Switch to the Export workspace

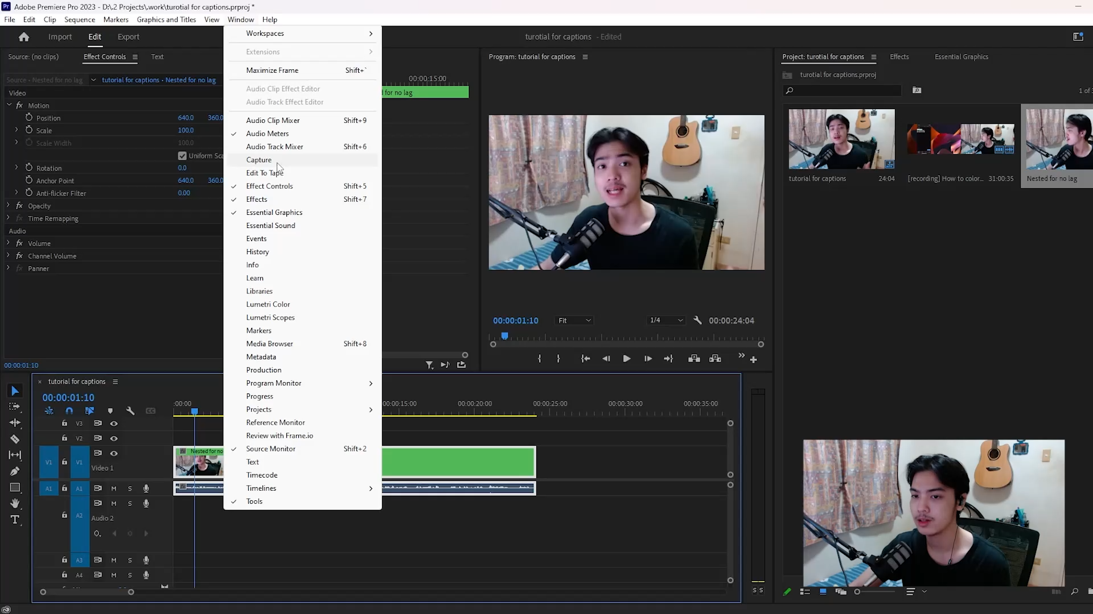click(x=128, y=36)
